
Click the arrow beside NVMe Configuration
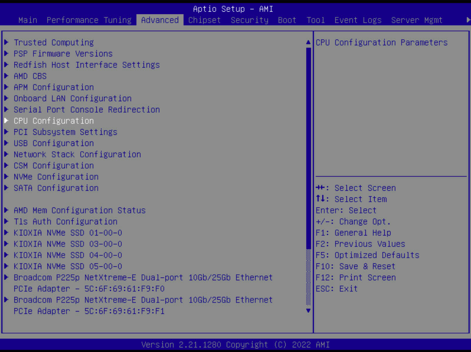(x=6, y=177)
